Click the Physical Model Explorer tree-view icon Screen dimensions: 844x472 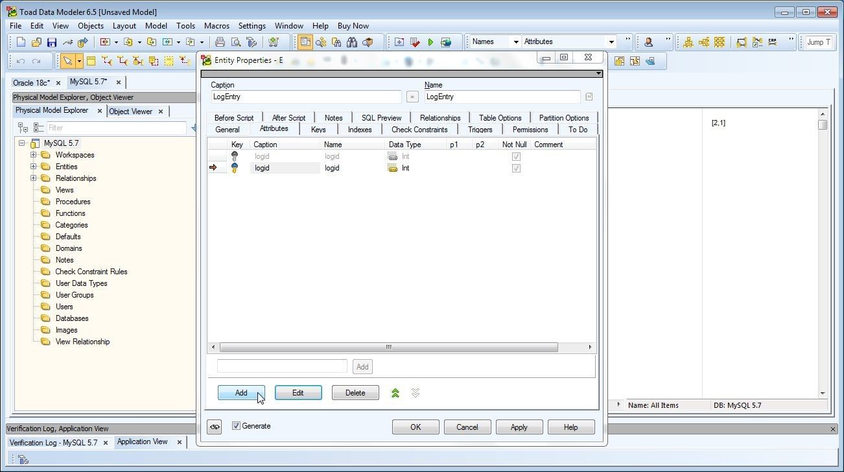pyautogui.click(x=23, y=128)
